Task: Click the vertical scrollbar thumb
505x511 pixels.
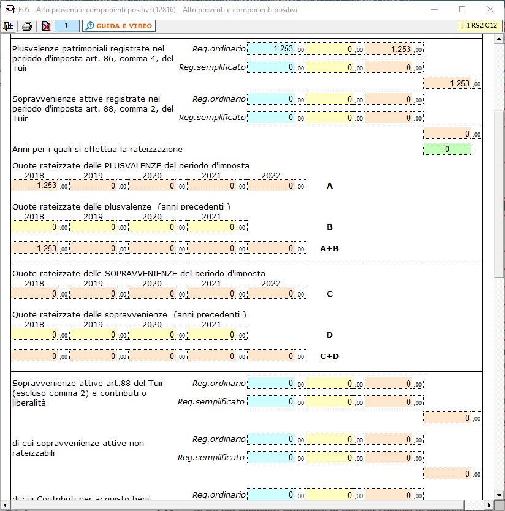Action: [499, 194]
